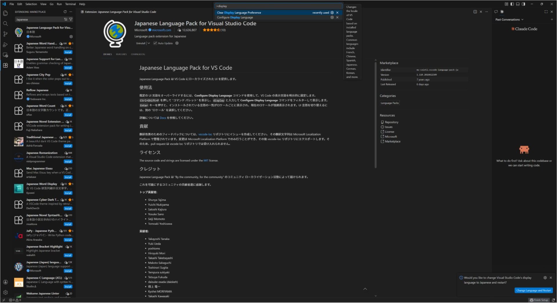Disable Auto Update for the extension

155,43
